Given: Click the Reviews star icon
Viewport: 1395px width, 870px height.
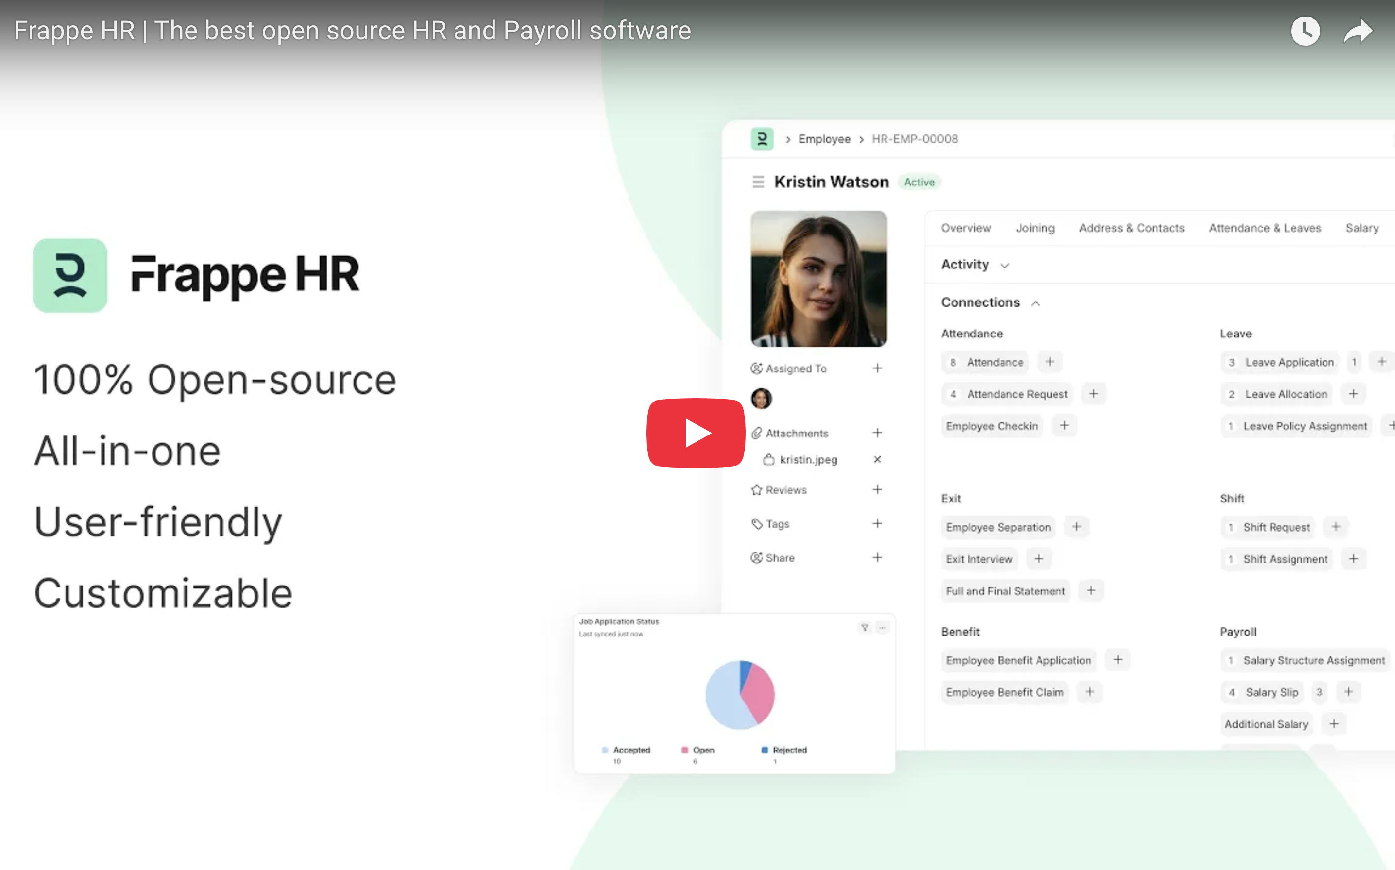Looking at the screenshot, I should (x=756, y=490).
